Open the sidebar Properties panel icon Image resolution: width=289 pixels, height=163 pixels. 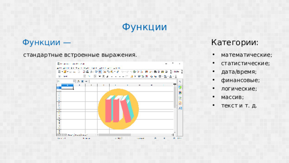coord(180,87)
